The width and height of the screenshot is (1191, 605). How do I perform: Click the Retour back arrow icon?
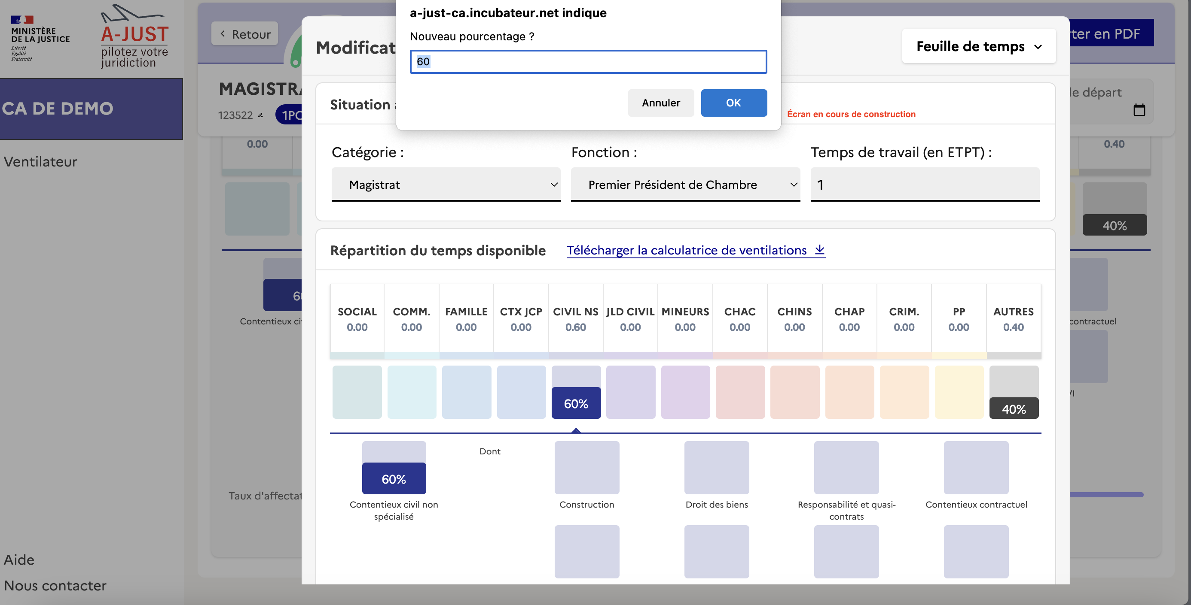pyautogui.click(x=223, y=34)
